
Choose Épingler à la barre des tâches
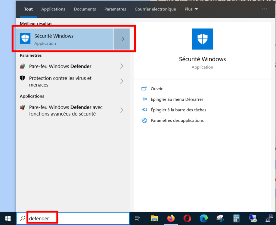[178, 110]
